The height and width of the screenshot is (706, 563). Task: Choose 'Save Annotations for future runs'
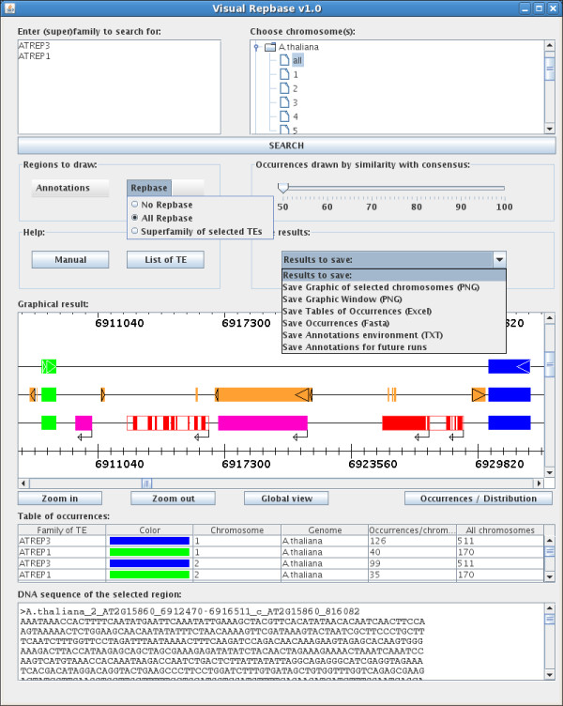coord(355,347)
